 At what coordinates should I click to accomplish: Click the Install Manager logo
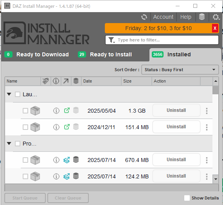coord(46,33)
